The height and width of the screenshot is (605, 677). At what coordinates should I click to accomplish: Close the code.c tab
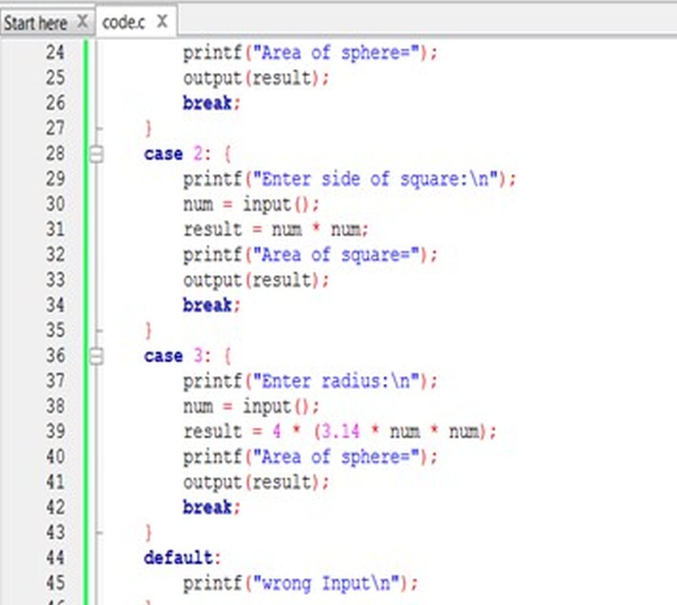pyautogui.click(x=162, y=21)
